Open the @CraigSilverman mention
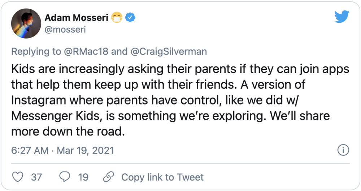This screenshot has height=191, width=361. point(168,52)
